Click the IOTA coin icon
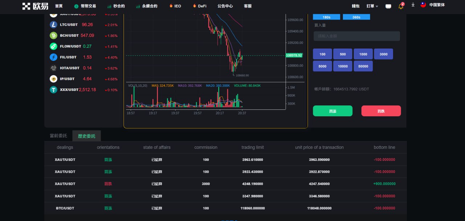The width and height of the screenshot is (465, 221). click(x=53, y=68)
